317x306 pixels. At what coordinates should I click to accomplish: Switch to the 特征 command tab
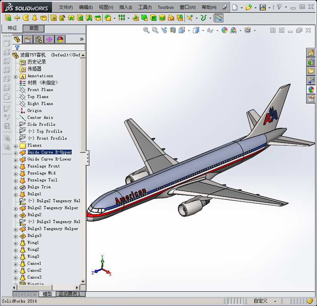(12, 28)
